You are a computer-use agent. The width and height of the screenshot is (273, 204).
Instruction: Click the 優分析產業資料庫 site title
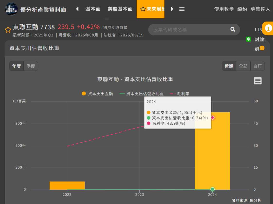click(43, 10)
